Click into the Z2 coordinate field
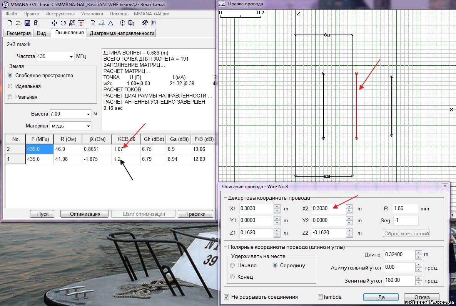 point(329,233)
